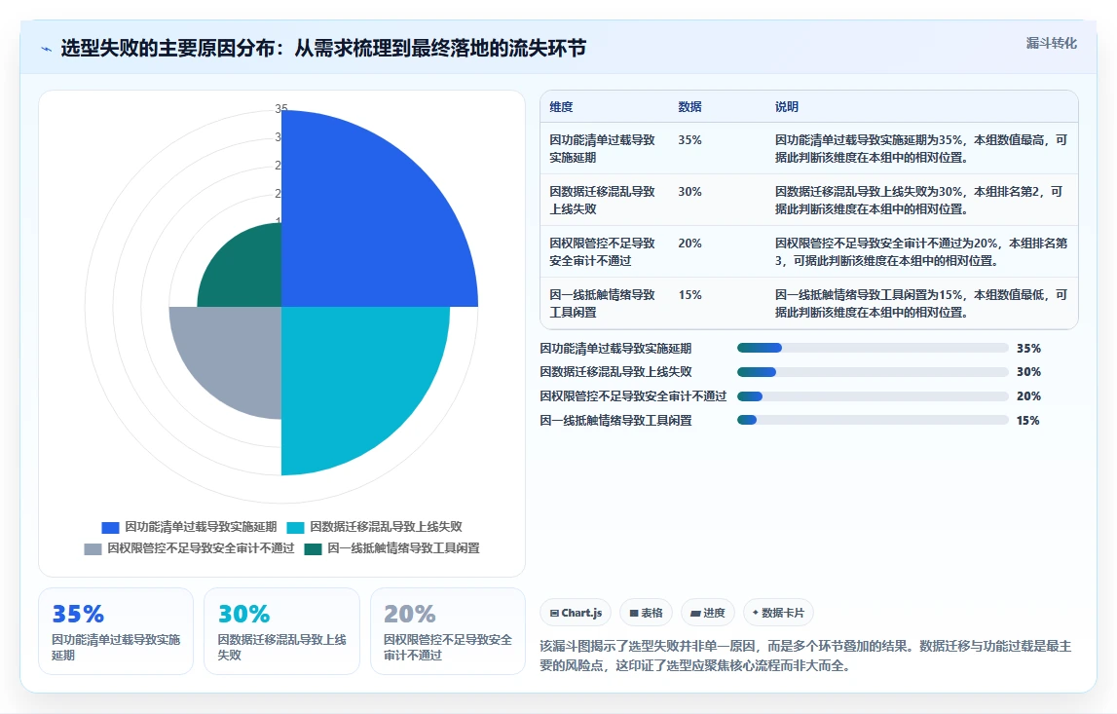Click the icon in the 进度 tag
Image resolution: width=1117 pixels, height=714 pixels.
pos(695,613)
